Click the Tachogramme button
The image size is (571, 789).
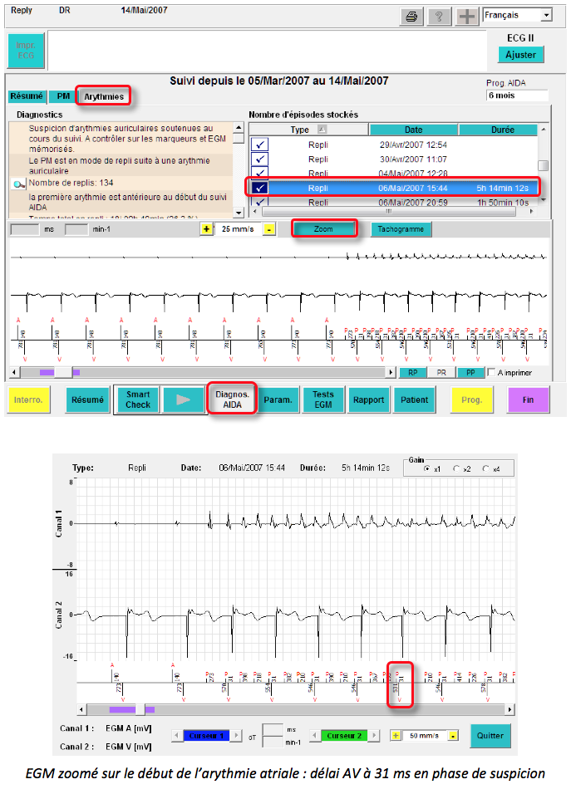coord(401,229)
